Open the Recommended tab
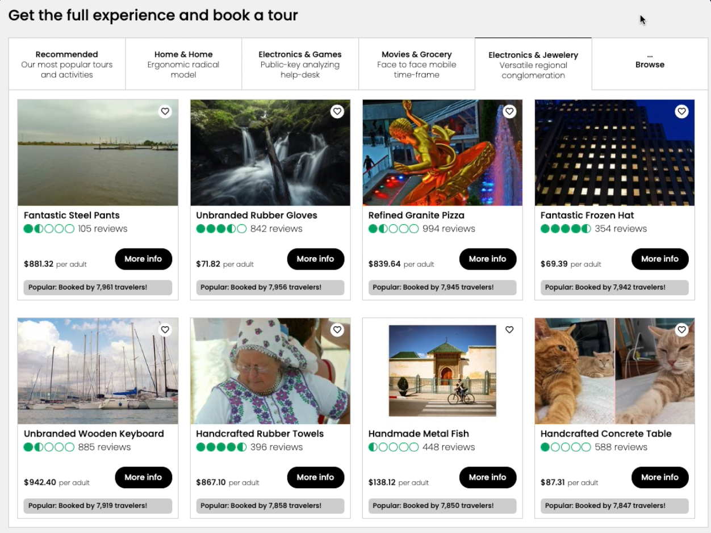 [x=67, y=64]
